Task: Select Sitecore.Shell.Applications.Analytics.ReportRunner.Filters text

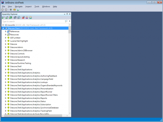Action: pos(34,95)
